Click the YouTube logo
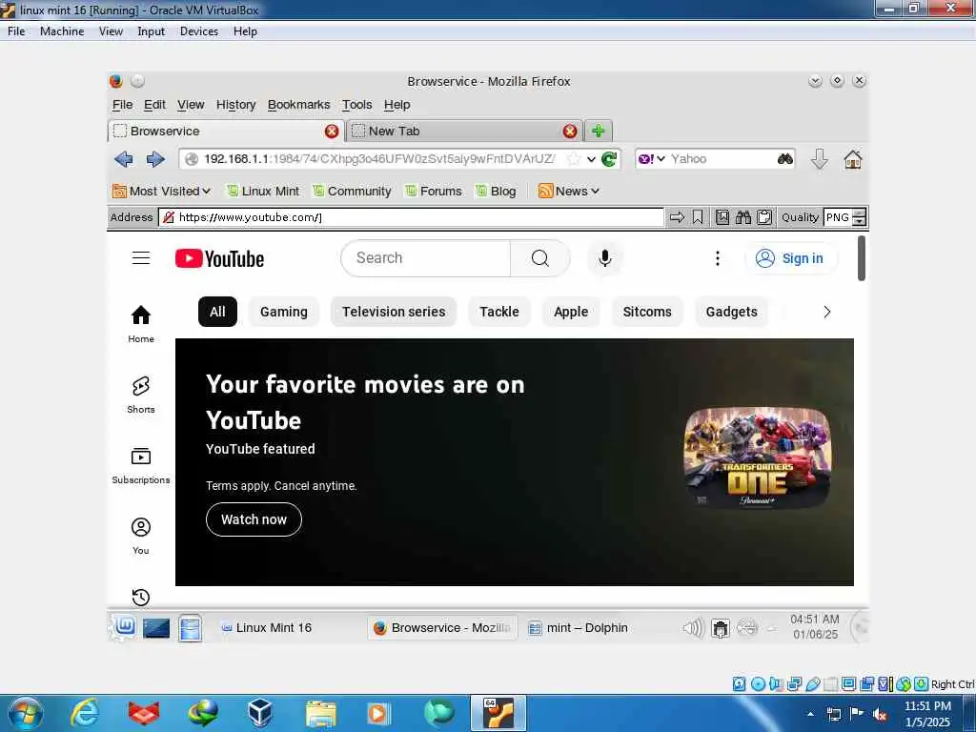976x732 pixels. [x=219, y=258]
